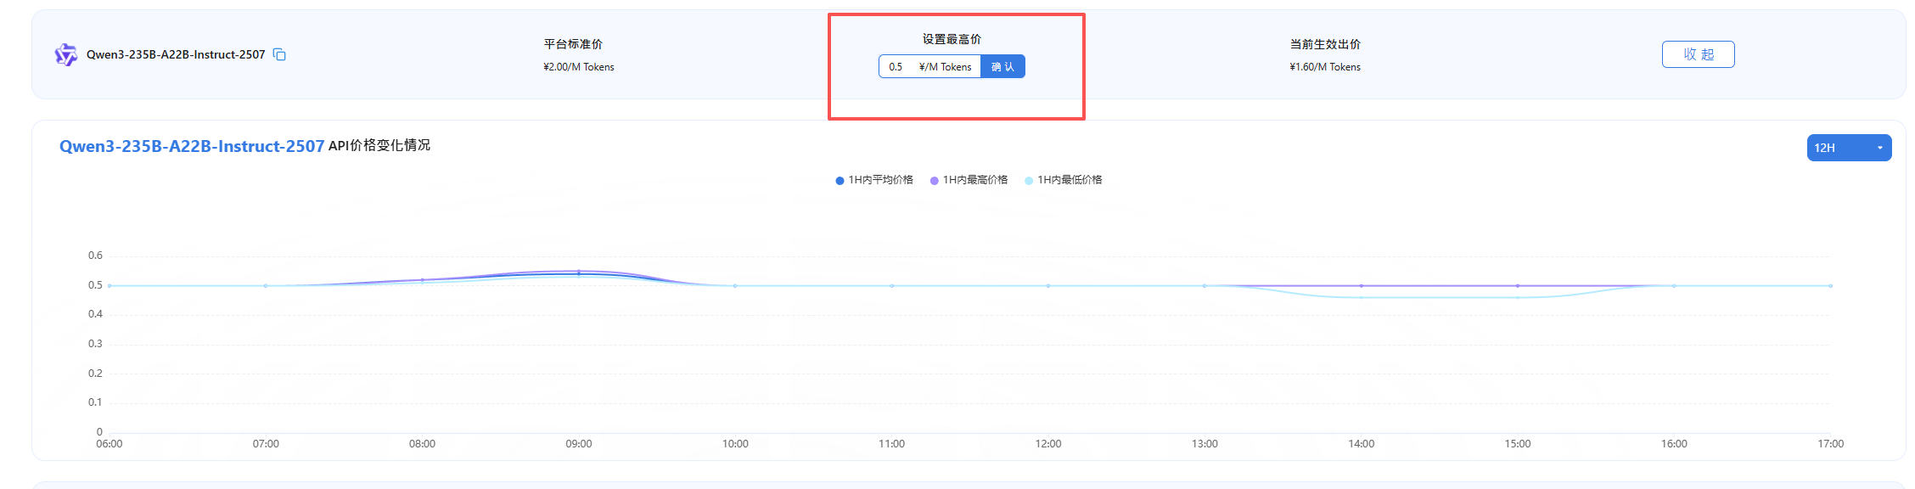Toggle the 1H内平均价格 legend series
The width and height of the screenshot is (1915, 489).
pyautogui.click(x=874, y=180)
